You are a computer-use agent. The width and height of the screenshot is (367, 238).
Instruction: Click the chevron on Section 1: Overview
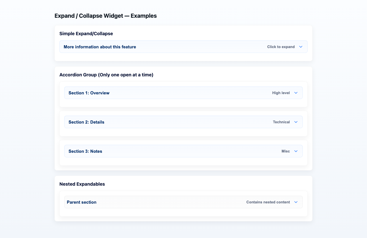[296, 93]
